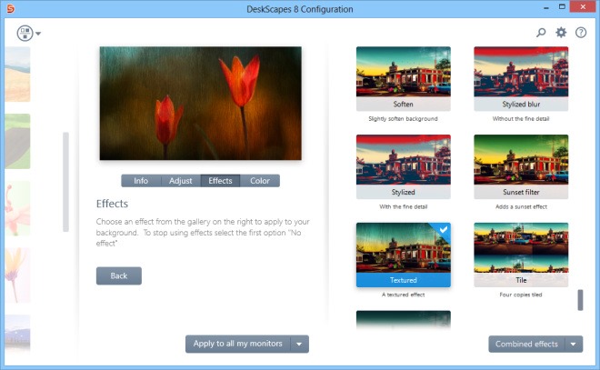Click the effects gallery scrollbar handle
The image size is (600, 370).
pos(580,300)
